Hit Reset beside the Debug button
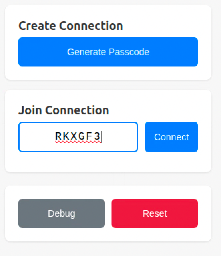Viewport: 221px width, 256px height. coord(155,213)
